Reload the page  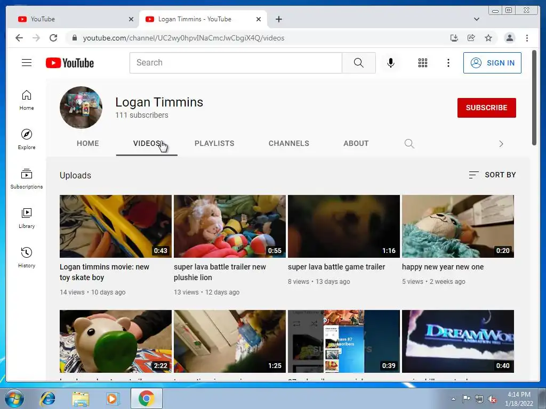[x=53, y=38]
